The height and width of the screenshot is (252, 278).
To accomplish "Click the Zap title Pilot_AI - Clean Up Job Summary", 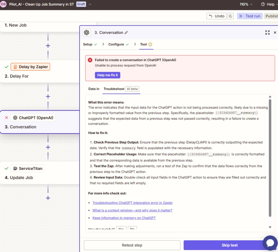I will [x=41, y=4].
